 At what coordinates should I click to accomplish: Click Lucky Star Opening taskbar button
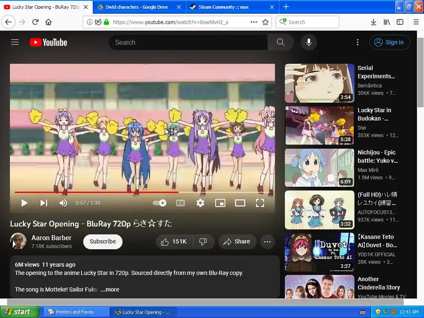point(143,312)
